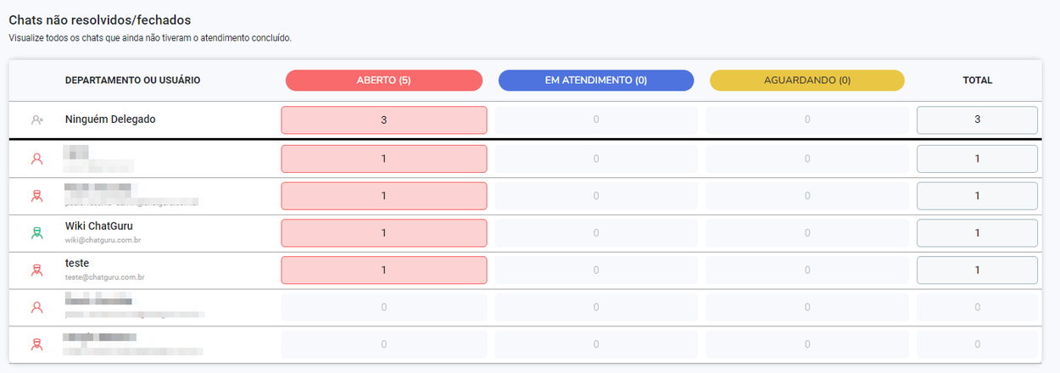Click total box for Wiki ChatGuru
Screen dimensions: 1060x373
(977, 233)
